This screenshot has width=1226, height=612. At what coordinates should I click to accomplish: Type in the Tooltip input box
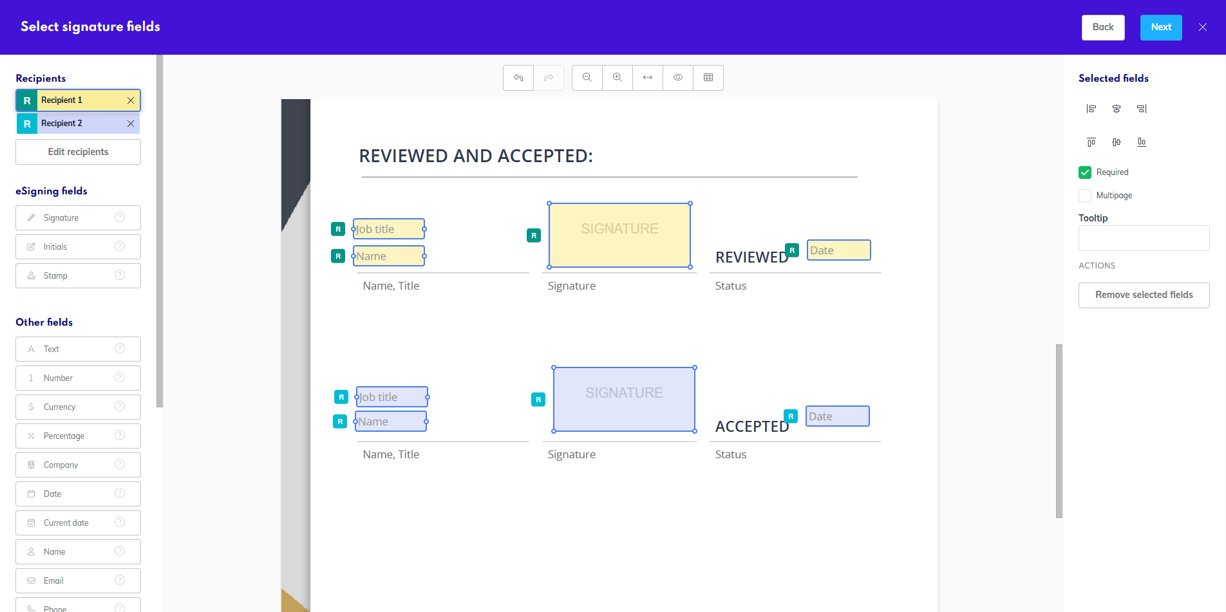point(1144,238)
